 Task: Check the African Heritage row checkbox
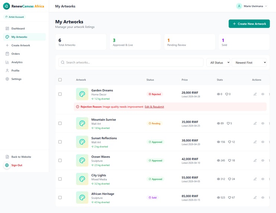coord(60,197)
